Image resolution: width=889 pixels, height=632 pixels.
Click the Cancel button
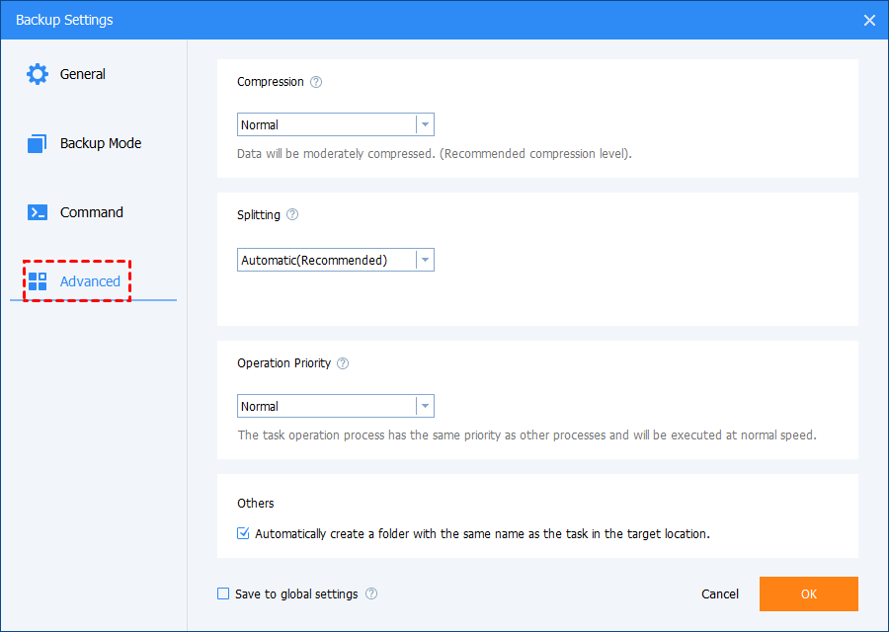(719, 593)
